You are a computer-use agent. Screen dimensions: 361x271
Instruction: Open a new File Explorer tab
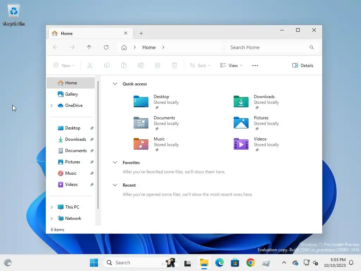pos(141,34)
